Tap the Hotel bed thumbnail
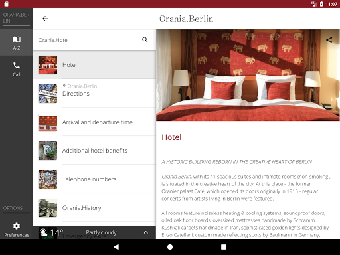 pos(48,65)
